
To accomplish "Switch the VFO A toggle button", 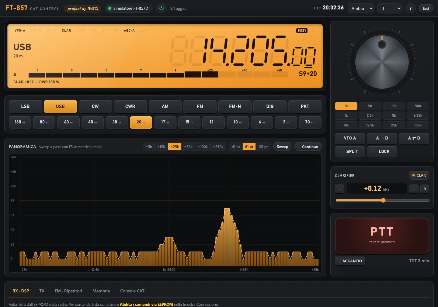I will coord(350,138).
